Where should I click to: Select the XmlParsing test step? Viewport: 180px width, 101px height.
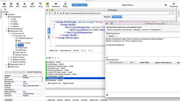point(22,50)
